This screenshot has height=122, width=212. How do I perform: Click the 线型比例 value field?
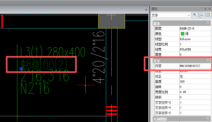tap(195, 44)
